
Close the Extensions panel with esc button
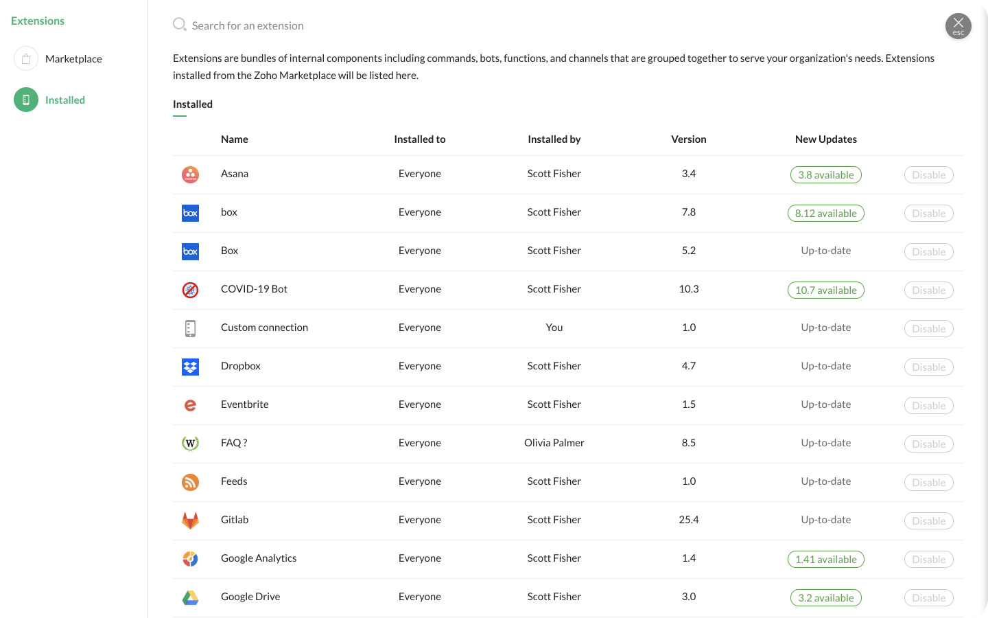(958, 26)
